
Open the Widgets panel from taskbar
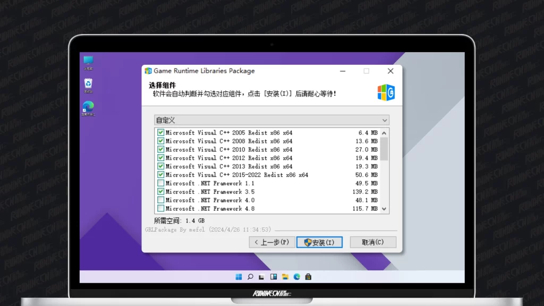click(x=274, y=277)
